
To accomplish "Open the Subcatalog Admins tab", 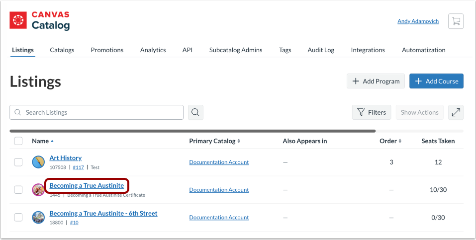I will pyautogui.click(x=236, y=50).
